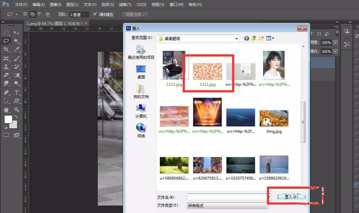Select the Dodge tool
Viewport: 359px width, 213px height.
coord(16,83)
